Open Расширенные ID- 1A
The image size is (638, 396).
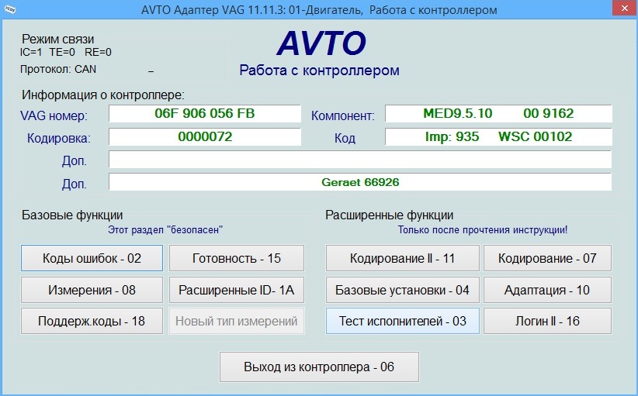237,290
